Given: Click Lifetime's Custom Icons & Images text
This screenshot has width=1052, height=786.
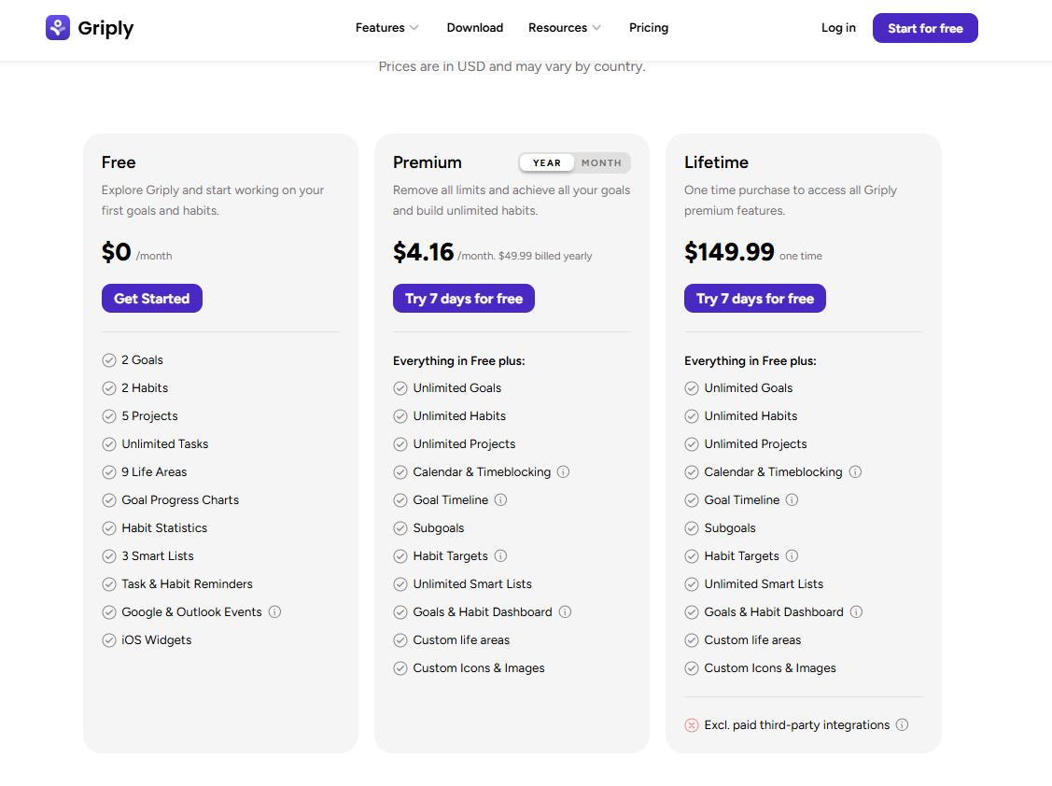Looking at the screenshot, I should pyautogui.click(x=770, y=667).
